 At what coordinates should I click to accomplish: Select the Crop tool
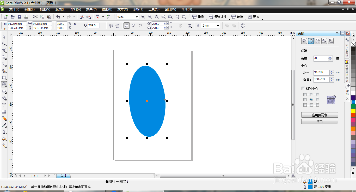point(4,50)
